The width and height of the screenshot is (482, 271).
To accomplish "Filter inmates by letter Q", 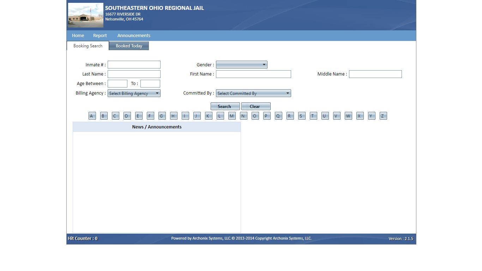I will [278, 116].
